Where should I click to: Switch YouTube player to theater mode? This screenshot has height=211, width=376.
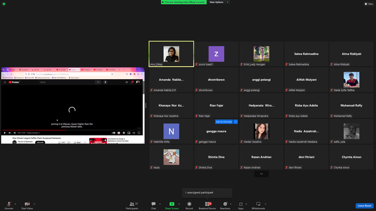click(134, 133)
